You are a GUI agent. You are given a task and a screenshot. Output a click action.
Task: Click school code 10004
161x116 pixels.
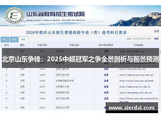(x=42, y=69)
